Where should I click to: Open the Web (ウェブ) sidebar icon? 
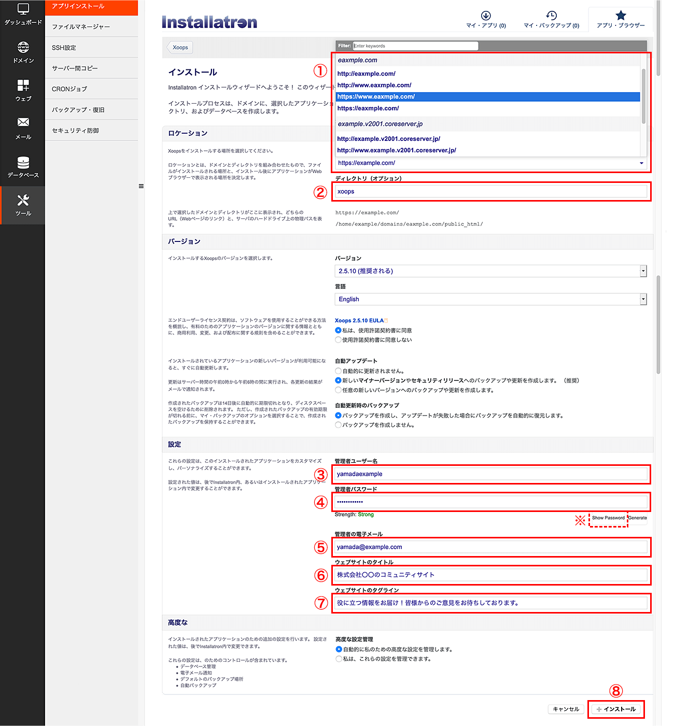pos(23,85)
